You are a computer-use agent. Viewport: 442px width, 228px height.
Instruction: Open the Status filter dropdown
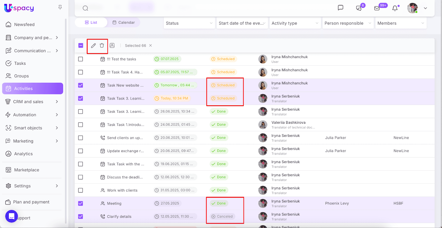(189, 23)
